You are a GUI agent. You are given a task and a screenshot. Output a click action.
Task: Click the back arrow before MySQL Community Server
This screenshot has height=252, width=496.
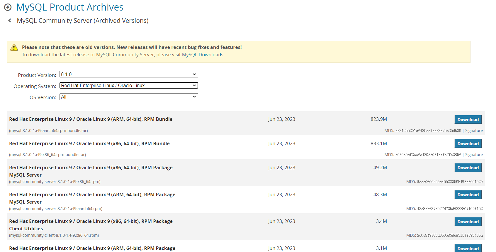10,21
